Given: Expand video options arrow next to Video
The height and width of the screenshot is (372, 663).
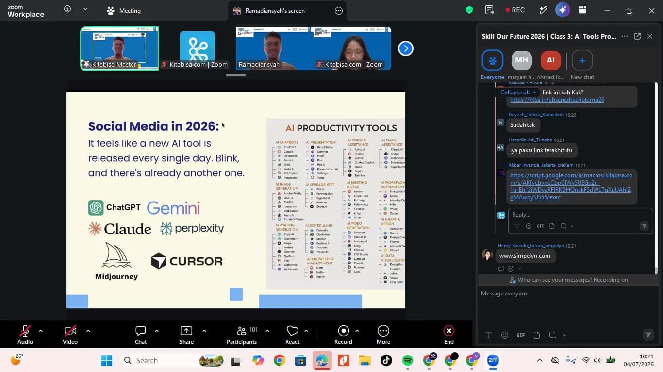Looking at the screenshot, I should (x=88, y=331).
